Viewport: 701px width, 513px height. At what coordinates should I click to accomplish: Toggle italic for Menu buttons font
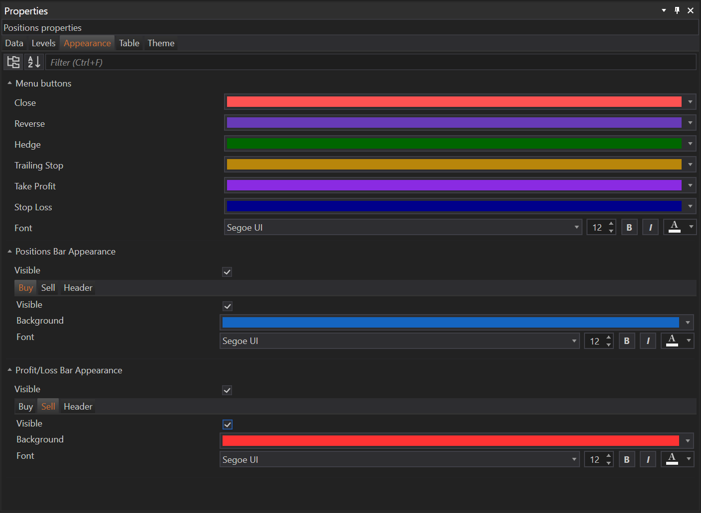point(650,228)
